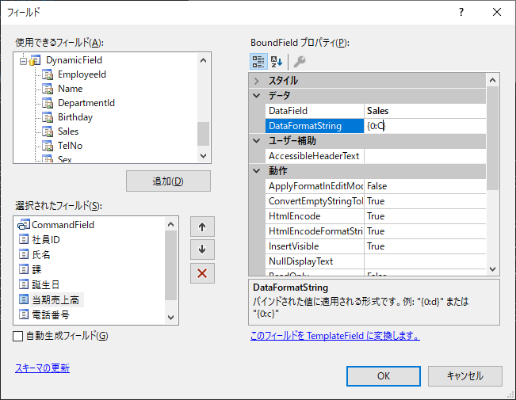This screenshot has width=516, height=400.
Task: Open the TemplateField に変換 link
Action: tap(335, 336)
